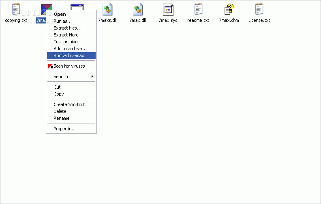
Task: Click the copying.txt file name label
Action: click(x=16, y=21)
